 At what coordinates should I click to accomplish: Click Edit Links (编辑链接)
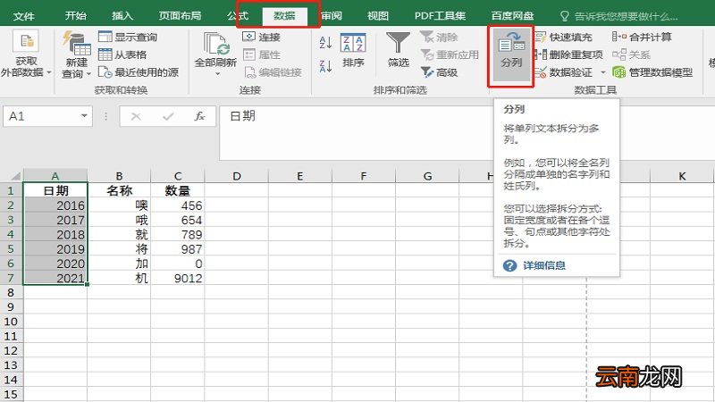click(x=273, y=72)
